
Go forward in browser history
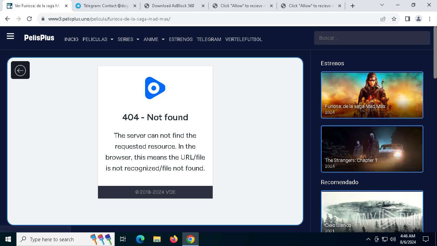click(x=18, y=19)
